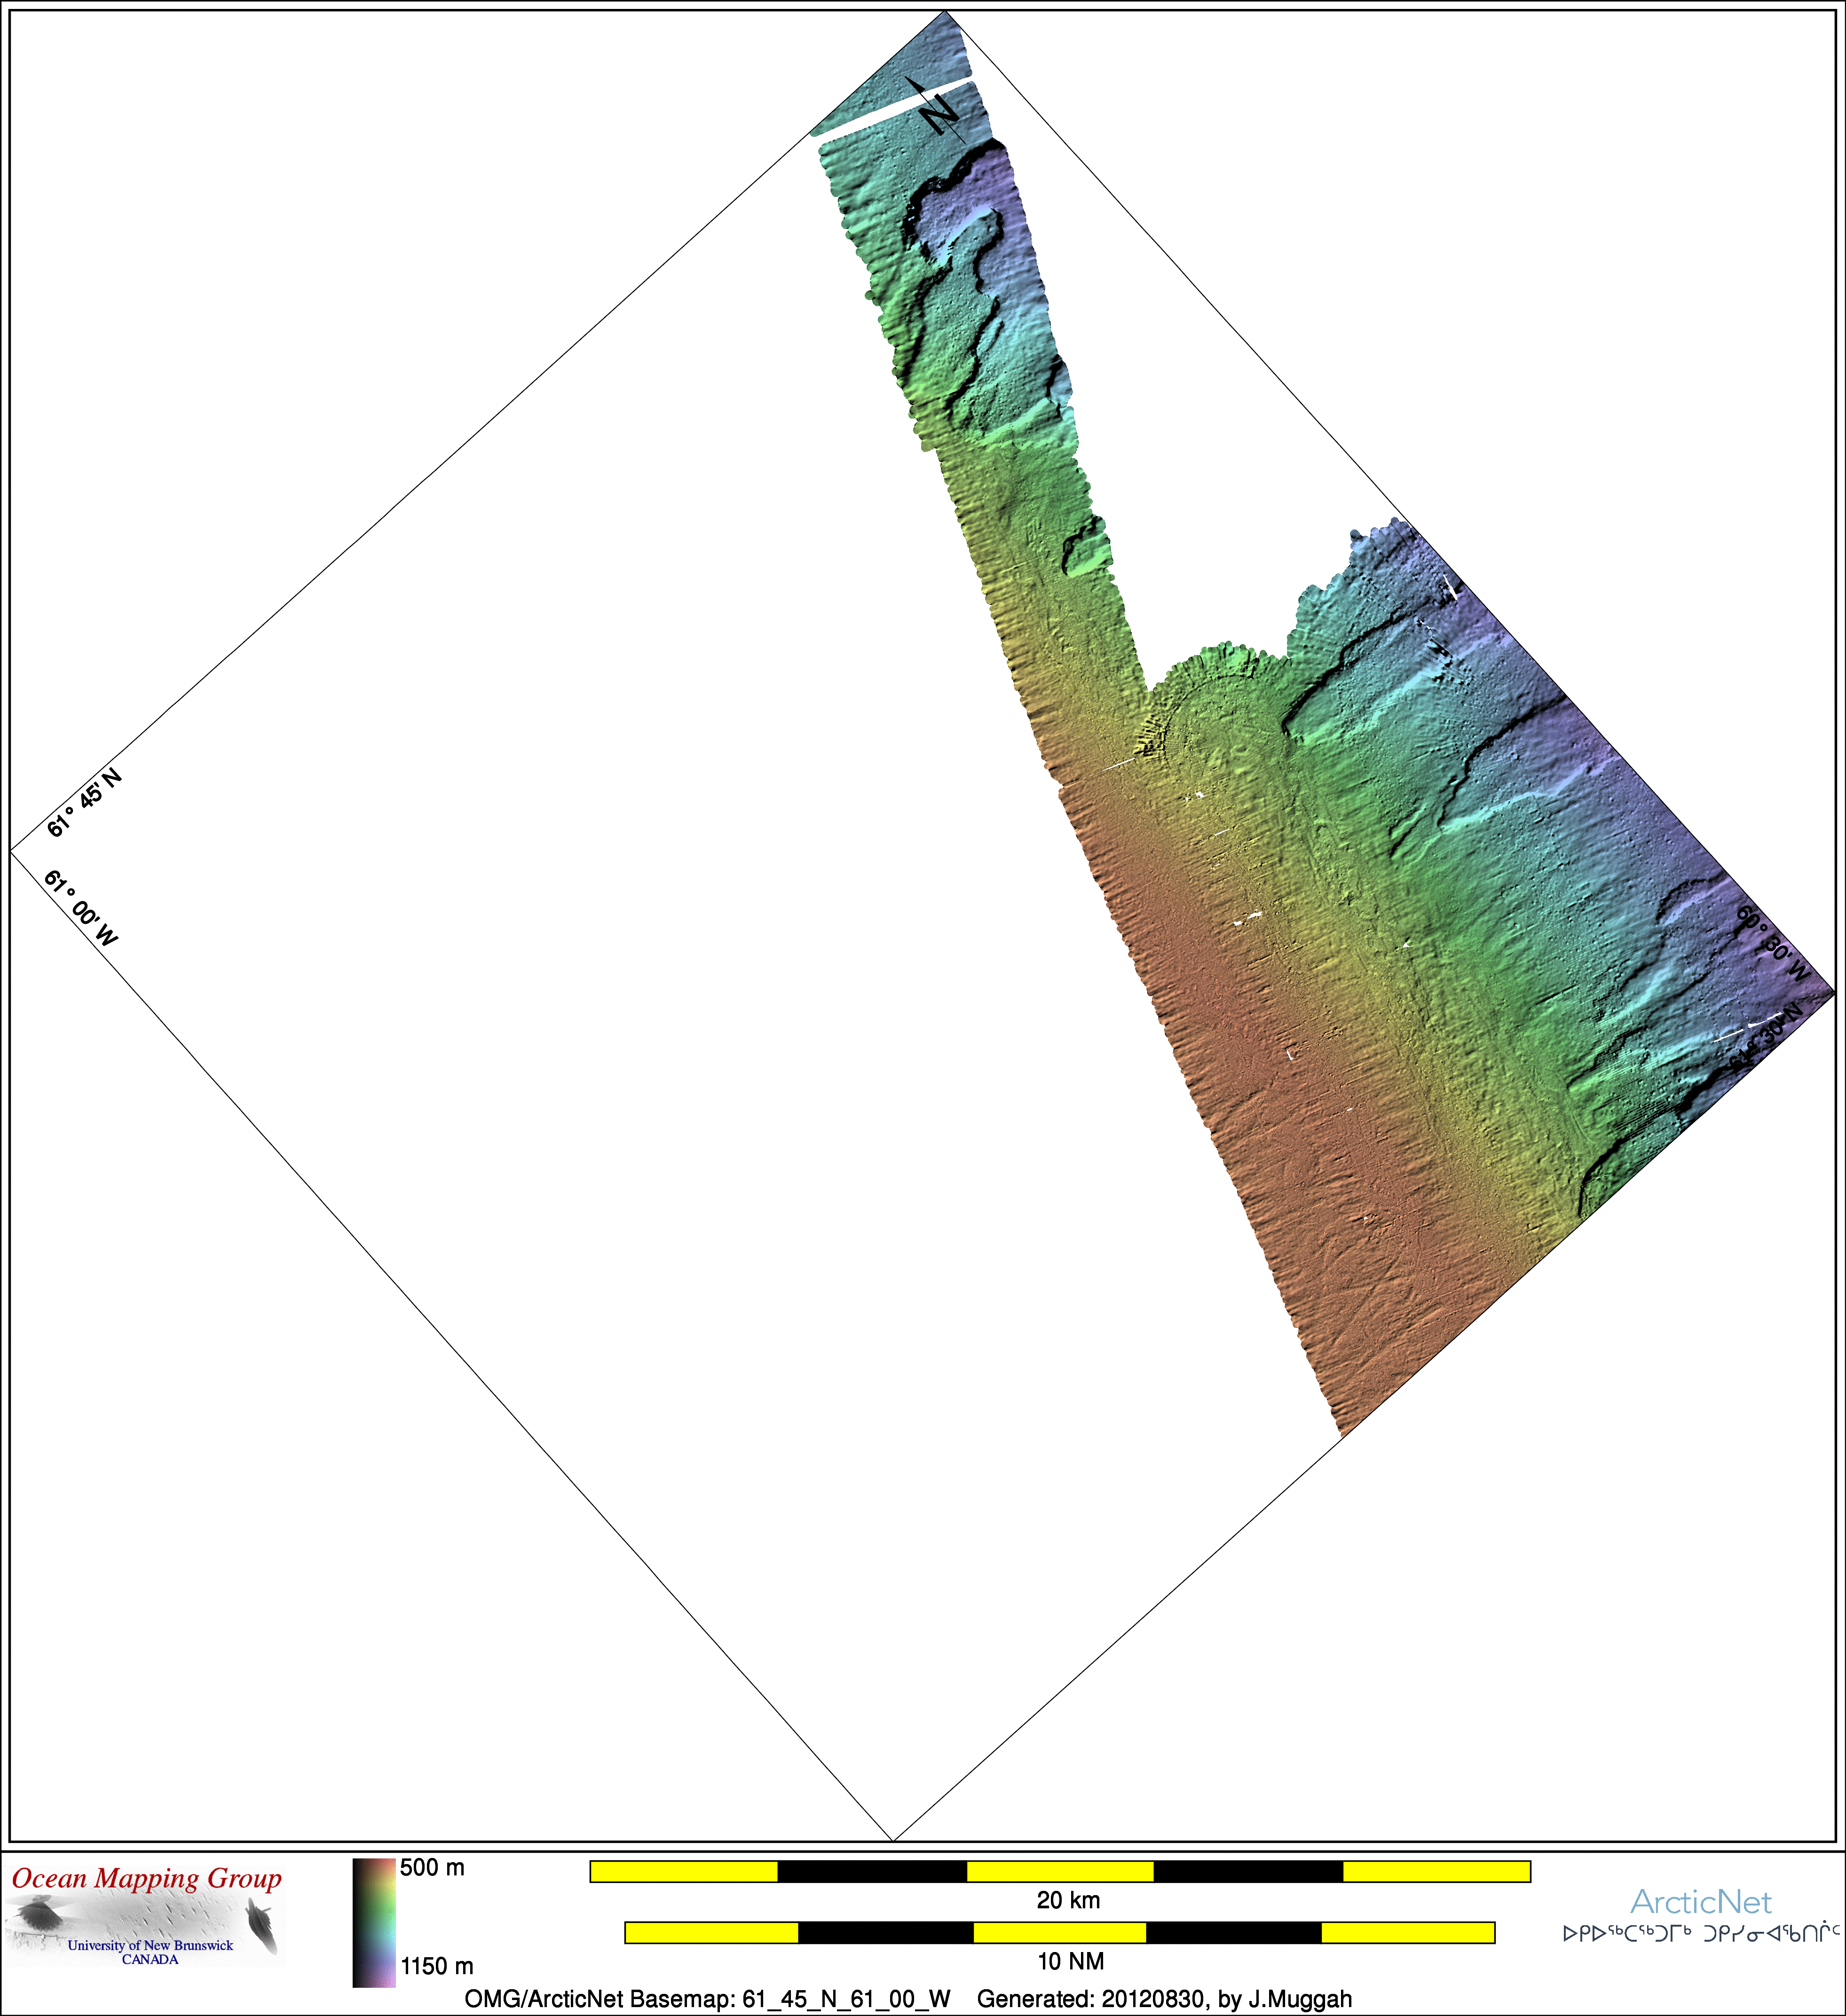Click the 10 NM scale bar label
The height and width of the screenshot is (2016, 1846).
pos(1071,1961)
